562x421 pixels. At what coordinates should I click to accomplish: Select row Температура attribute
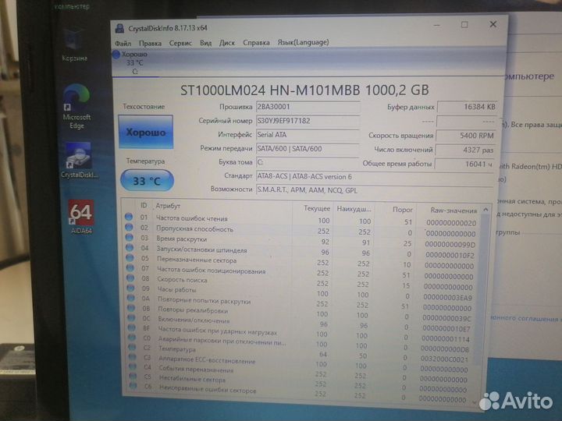coord(301,353)
